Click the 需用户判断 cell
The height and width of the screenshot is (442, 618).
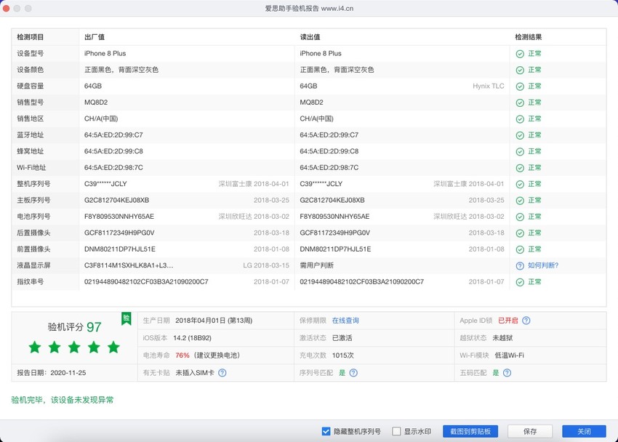coord(316,265)
